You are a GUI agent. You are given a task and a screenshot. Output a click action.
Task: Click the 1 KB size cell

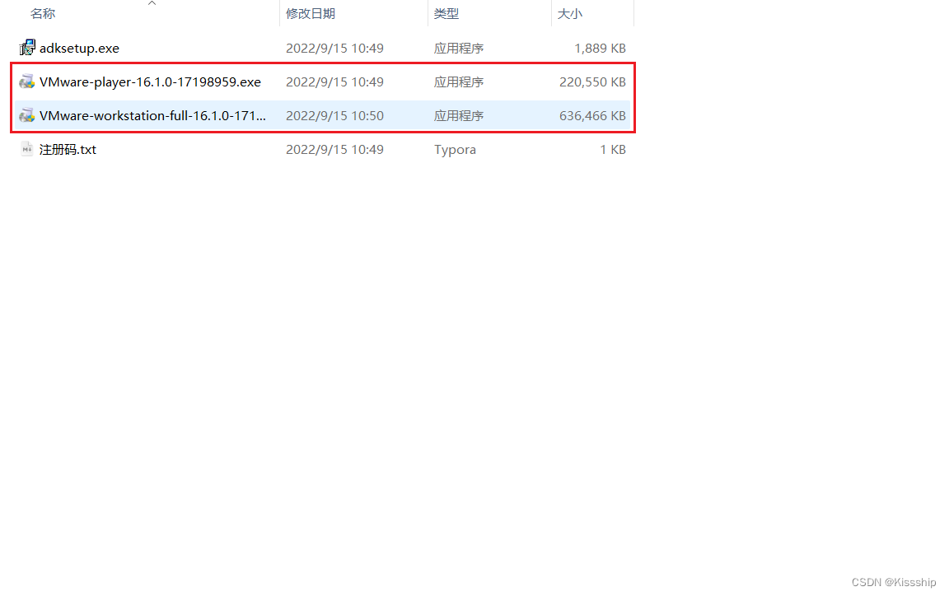pos(613,150)
